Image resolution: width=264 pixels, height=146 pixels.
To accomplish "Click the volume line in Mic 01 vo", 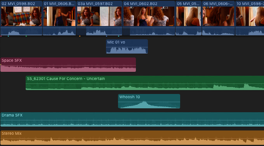I will tap(127, 47).
